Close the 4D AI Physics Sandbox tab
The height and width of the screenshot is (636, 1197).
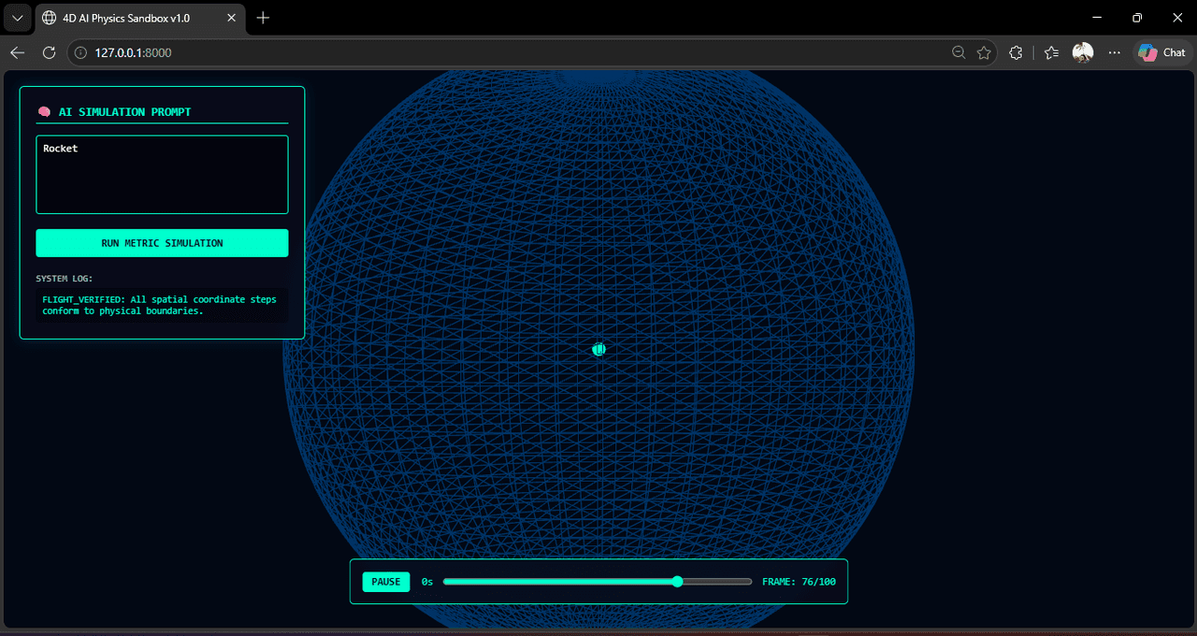[x=233, y=18]
